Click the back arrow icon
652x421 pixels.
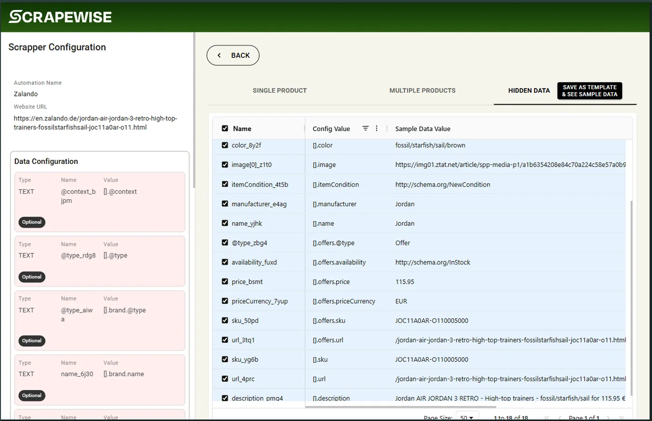[x=219, y=55]
